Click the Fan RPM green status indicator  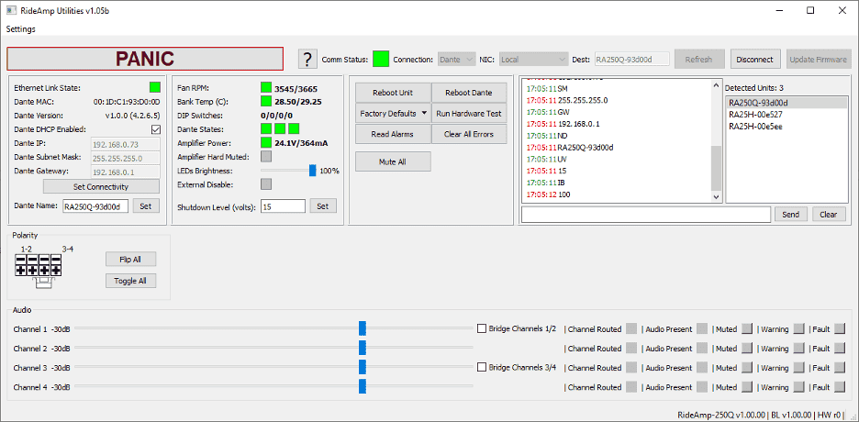pos(266,87)
